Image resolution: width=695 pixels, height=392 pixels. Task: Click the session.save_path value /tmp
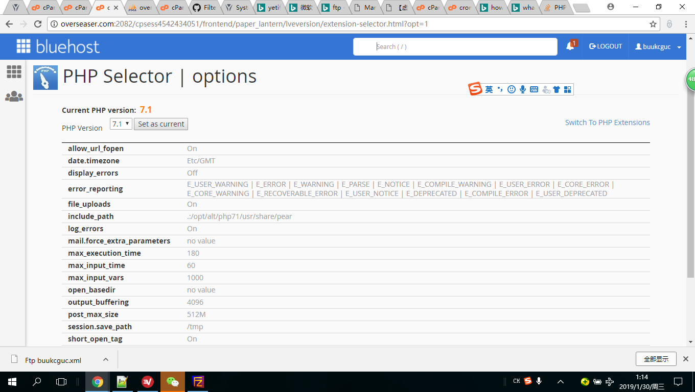pyautogui.click(x=195, y=327)
